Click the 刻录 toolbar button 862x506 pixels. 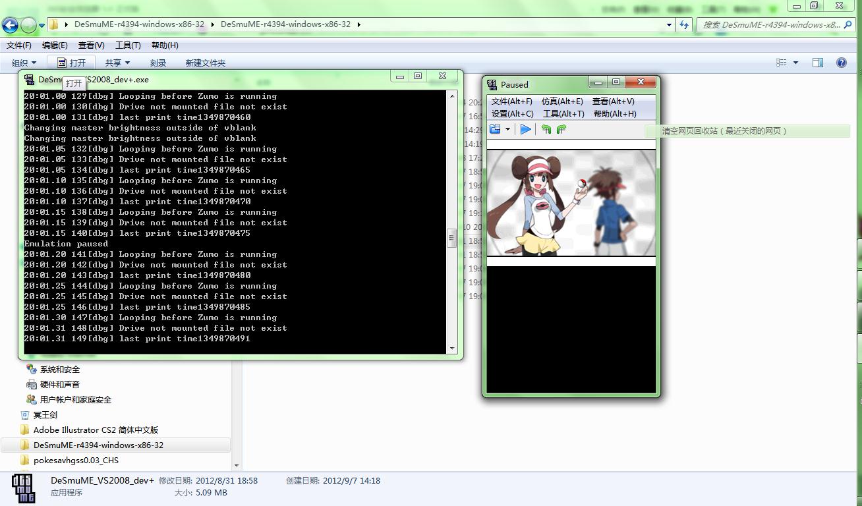coord(158,63)
